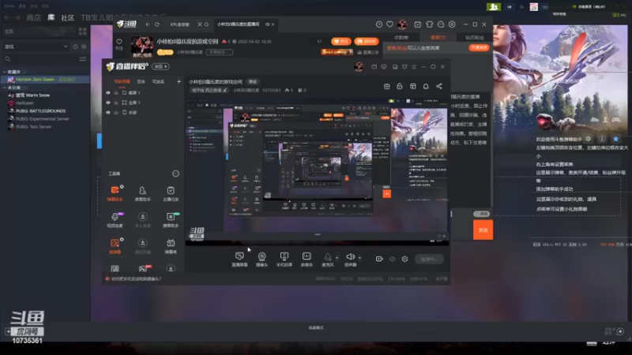Lock the 全屏 1 source
The image size is (632, 355).
[116, 103]
